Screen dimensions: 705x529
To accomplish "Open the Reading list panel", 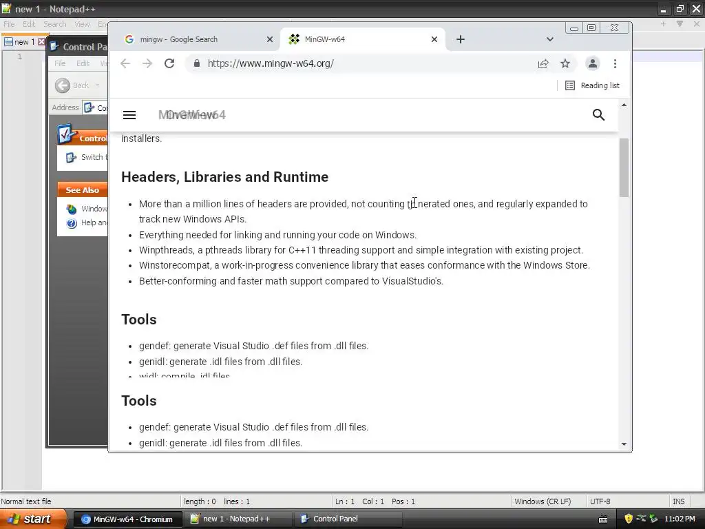I will coord(592,85).
